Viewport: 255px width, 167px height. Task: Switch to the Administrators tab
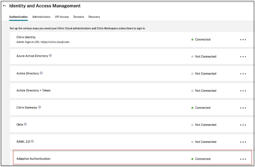(41, 17)
